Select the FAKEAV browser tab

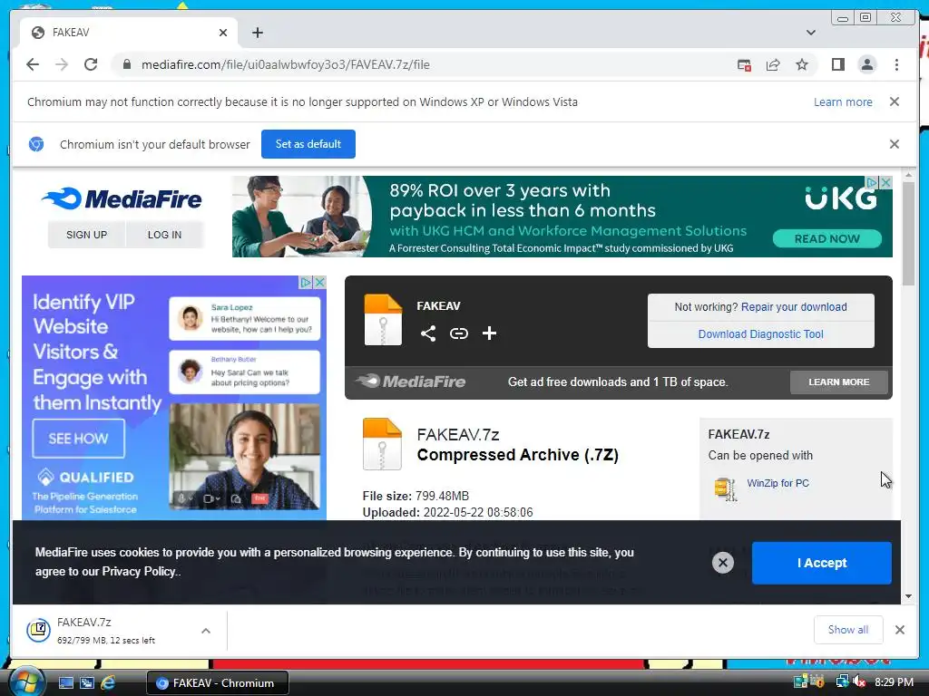tap(129, 33)
